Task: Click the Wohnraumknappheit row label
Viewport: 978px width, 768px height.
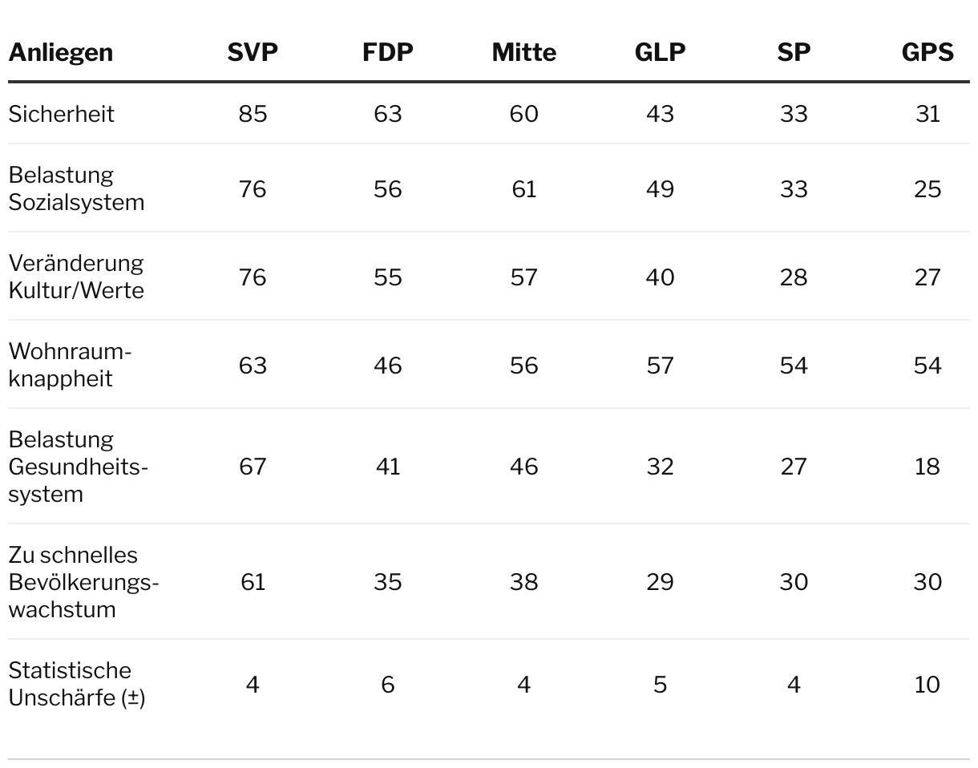Action: (70, 365)
